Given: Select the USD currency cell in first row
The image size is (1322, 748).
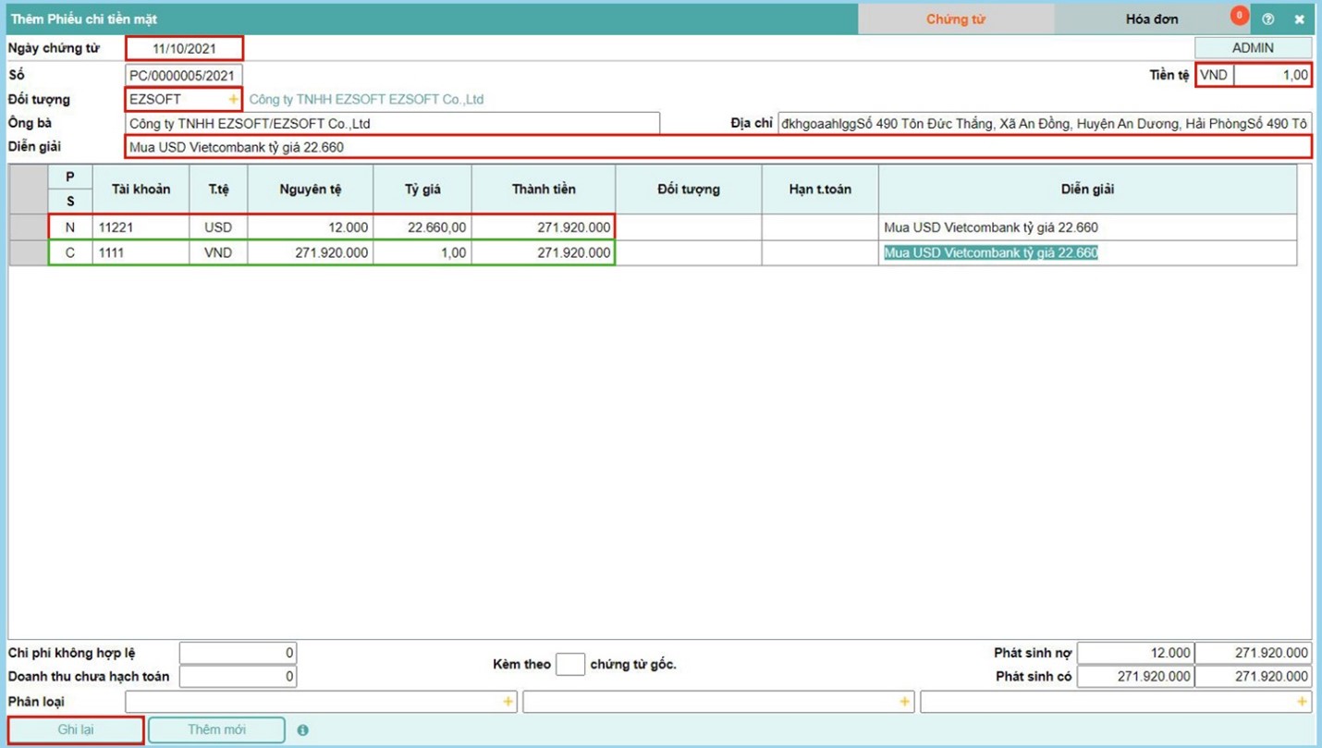Looking at the screenshot, I should [x=218, y=227].
